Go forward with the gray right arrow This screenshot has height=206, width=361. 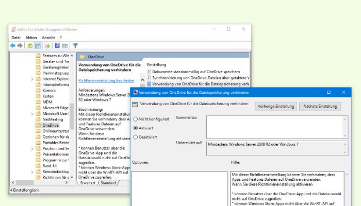point(20,45)
